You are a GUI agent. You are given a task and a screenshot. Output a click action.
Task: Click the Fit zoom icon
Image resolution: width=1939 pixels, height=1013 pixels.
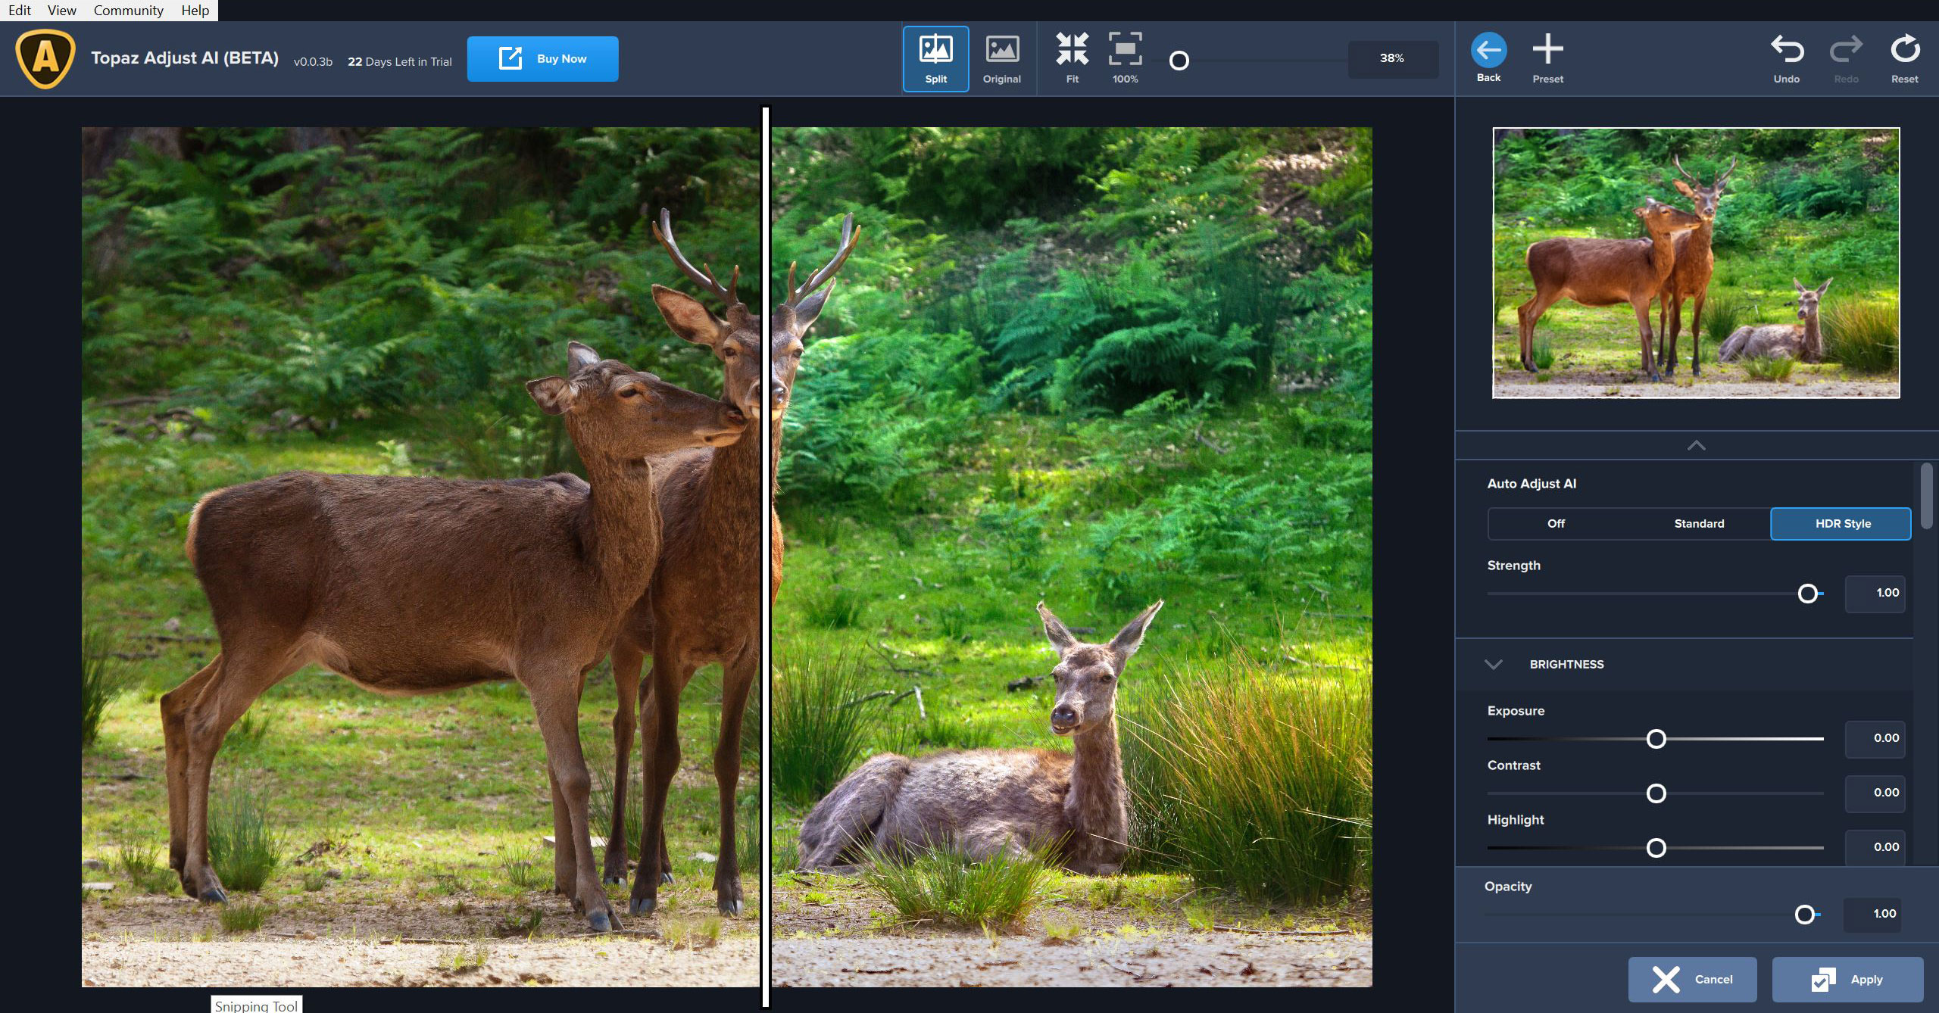(1072, 51)
